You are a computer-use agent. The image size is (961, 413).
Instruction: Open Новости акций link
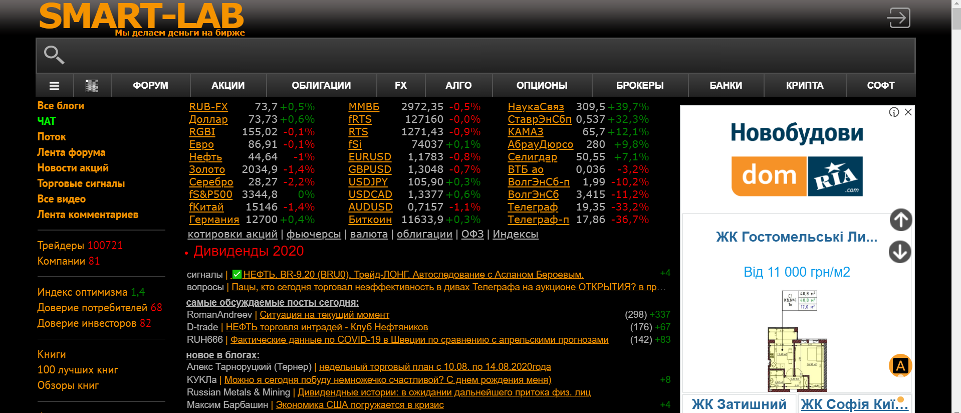(x=73, y=168)
